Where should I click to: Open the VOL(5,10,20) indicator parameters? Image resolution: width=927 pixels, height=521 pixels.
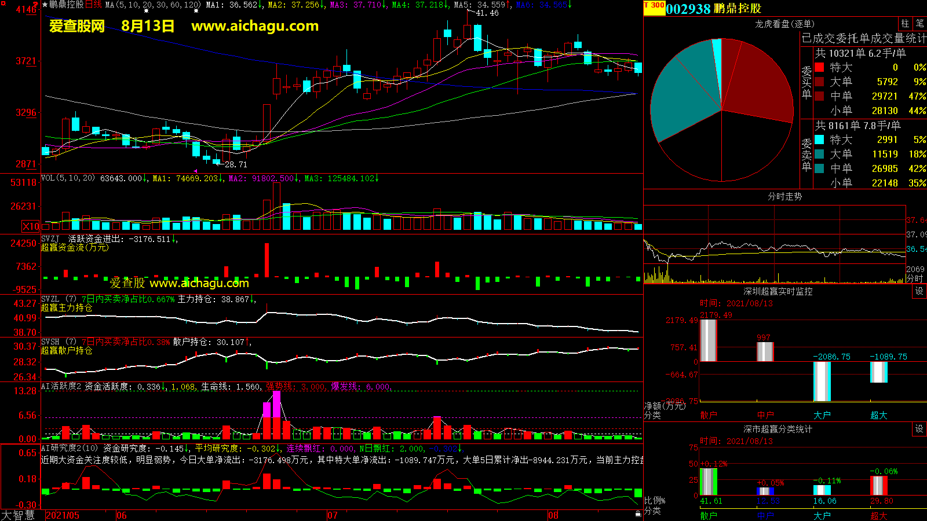point(68,178)
